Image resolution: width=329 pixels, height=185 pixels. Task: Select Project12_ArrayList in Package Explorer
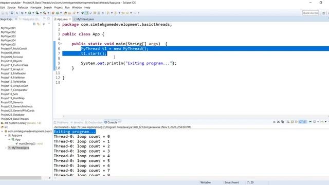pyautogui.click(x=12, y=69)
